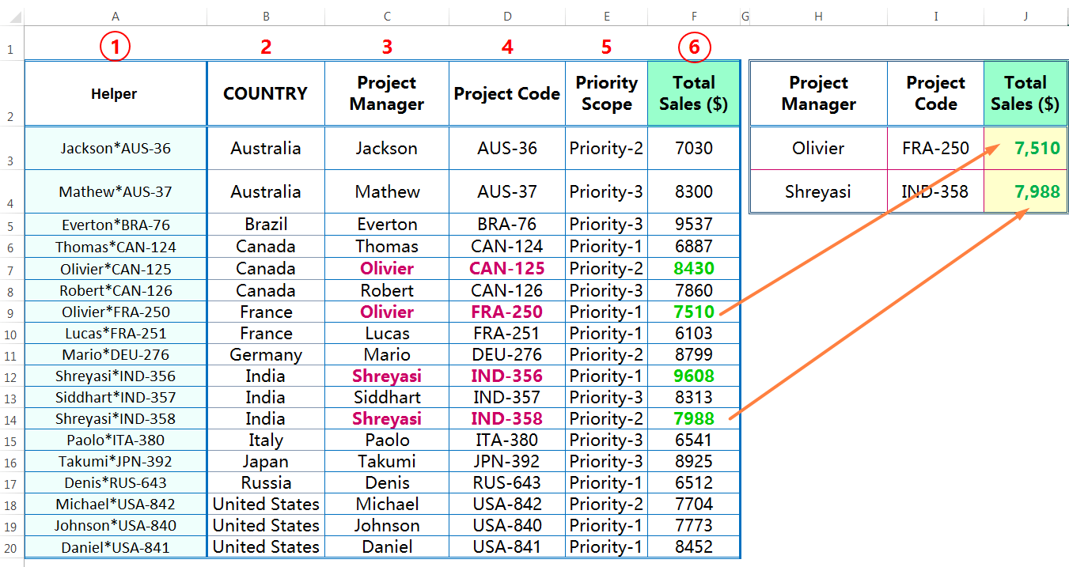Select FRA-250 in lookup table column I
The width and height of the screenshot is (1069, 567).
tap(936, 148)
